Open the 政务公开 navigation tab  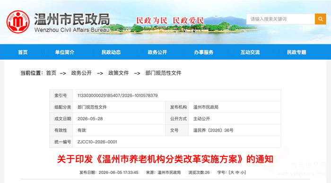(157, 52)
